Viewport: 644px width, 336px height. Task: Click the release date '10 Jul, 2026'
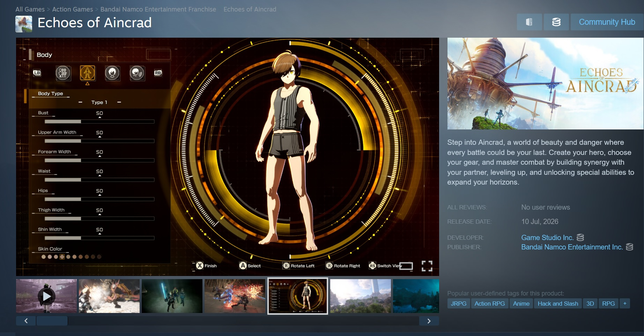(540, 222)
